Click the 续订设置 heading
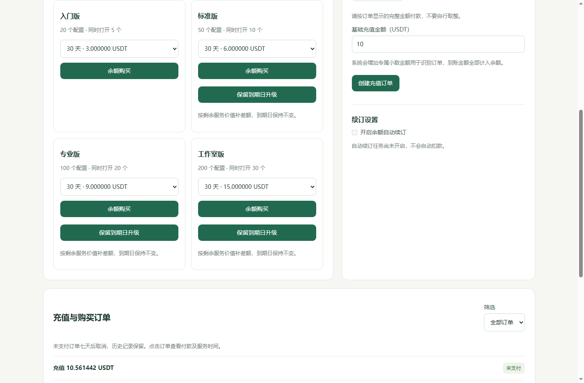The height and width of the screenshot is (383, 584). [365, 120]
